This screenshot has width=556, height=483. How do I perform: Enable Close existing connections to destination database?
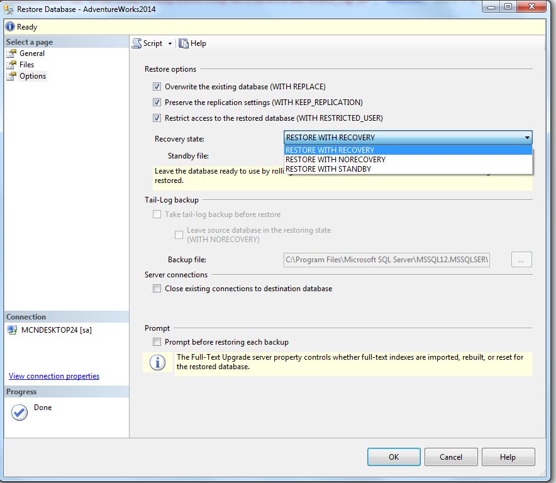pyautogui.click(x=157, y=288)
